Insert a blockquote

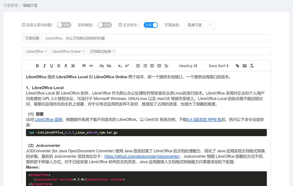point(84,66)
